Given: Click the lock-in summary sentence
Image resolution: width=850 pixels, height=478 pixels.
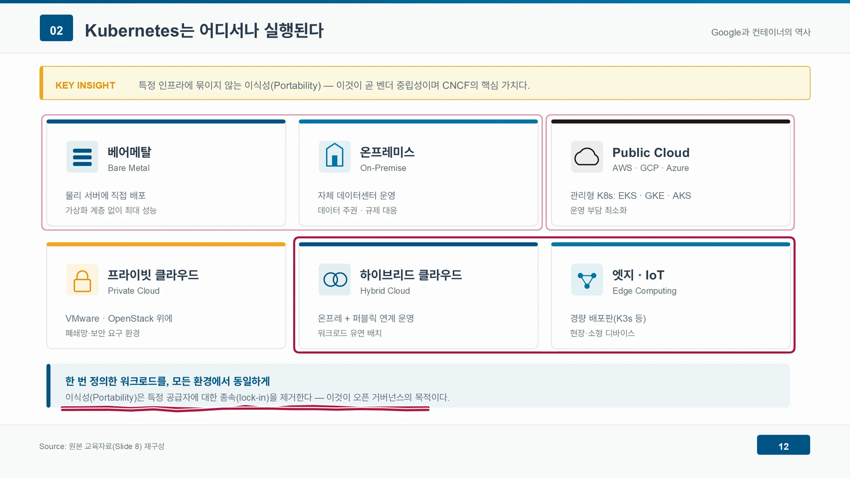Looking at the screenshot, I should [258, 397].
